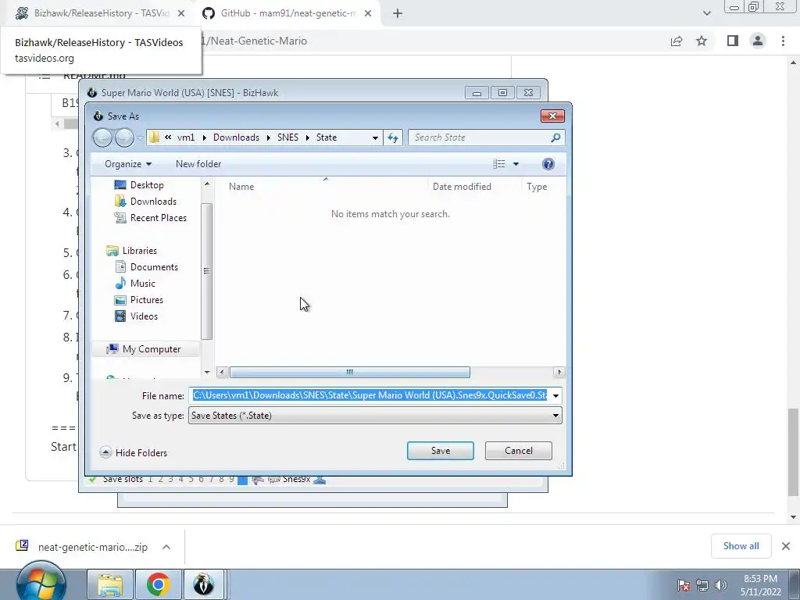Open the Chrome three-dot menu
The height and width of the screenshot is (600, 800).
tap(783, 41)
